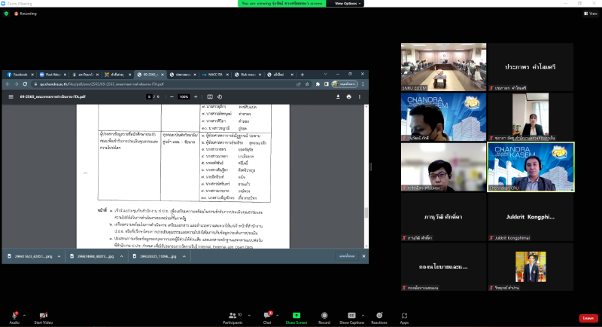The height and width of the screenshot is (327, 602).
Task: Click the meeting security shield icon
Action: 6,13
